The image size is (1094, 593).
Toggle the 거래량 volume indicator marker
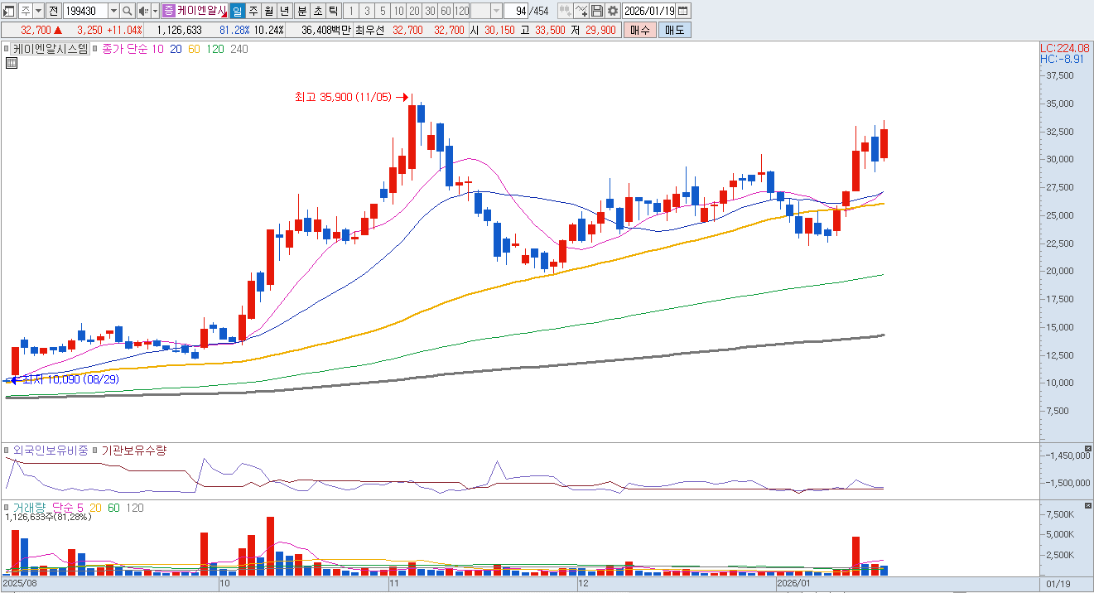click(7, 507)
